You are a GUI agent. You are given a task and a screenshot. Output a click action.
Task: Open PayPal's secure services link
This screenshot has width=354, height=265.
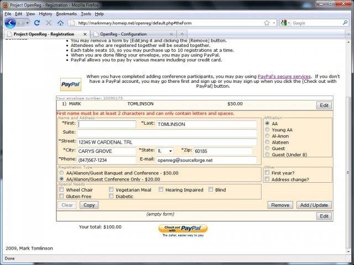[x=284, y=76]
